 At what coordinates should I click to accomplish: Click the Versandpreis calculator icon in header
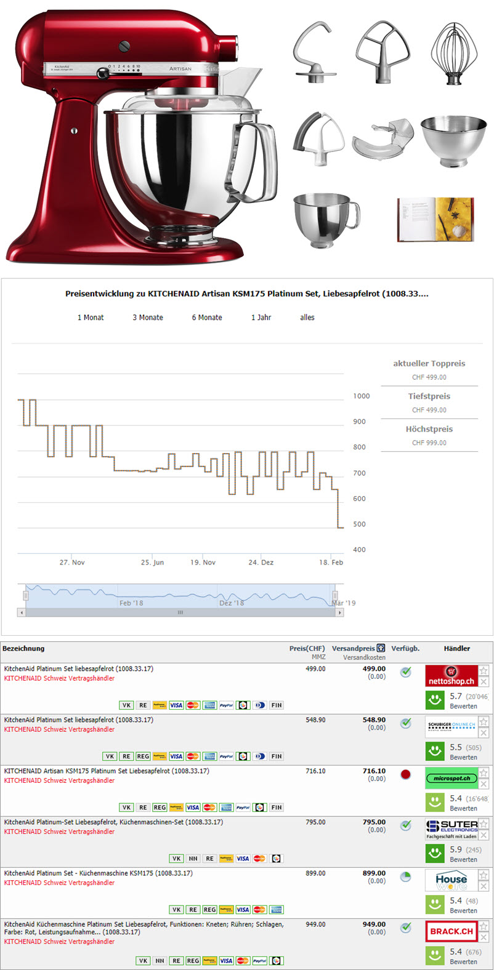coord(381,648)
